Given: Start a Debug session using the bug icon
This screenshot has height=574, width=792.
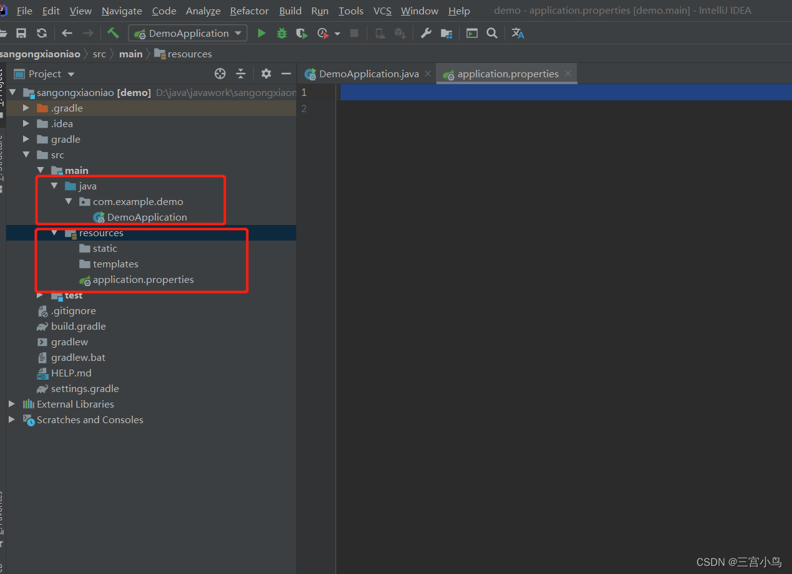Looking at the screenshot, I should 281,32.
